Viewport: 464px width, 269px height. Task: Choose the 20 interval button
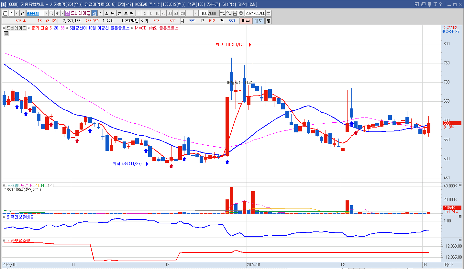[163, 13]
